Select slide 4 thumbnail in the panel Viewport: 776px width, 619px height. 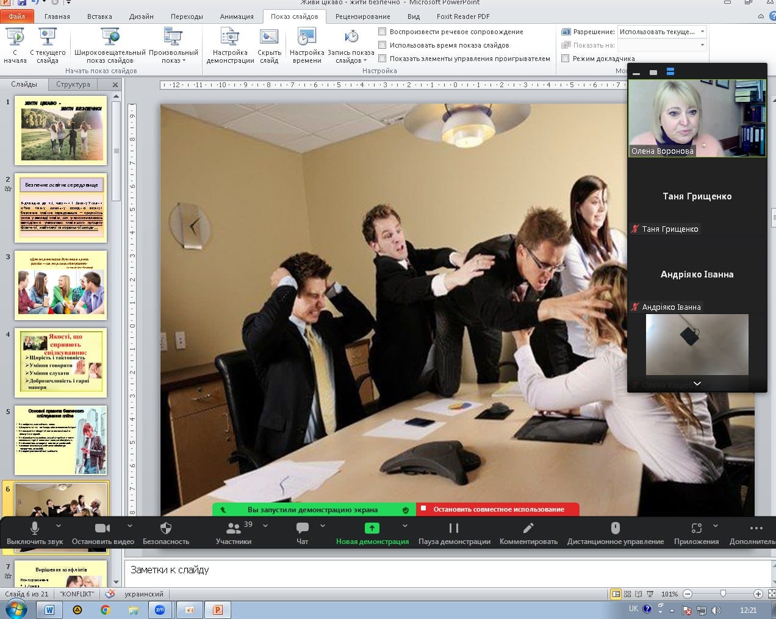pyautogui.click(x=60, y=363)
